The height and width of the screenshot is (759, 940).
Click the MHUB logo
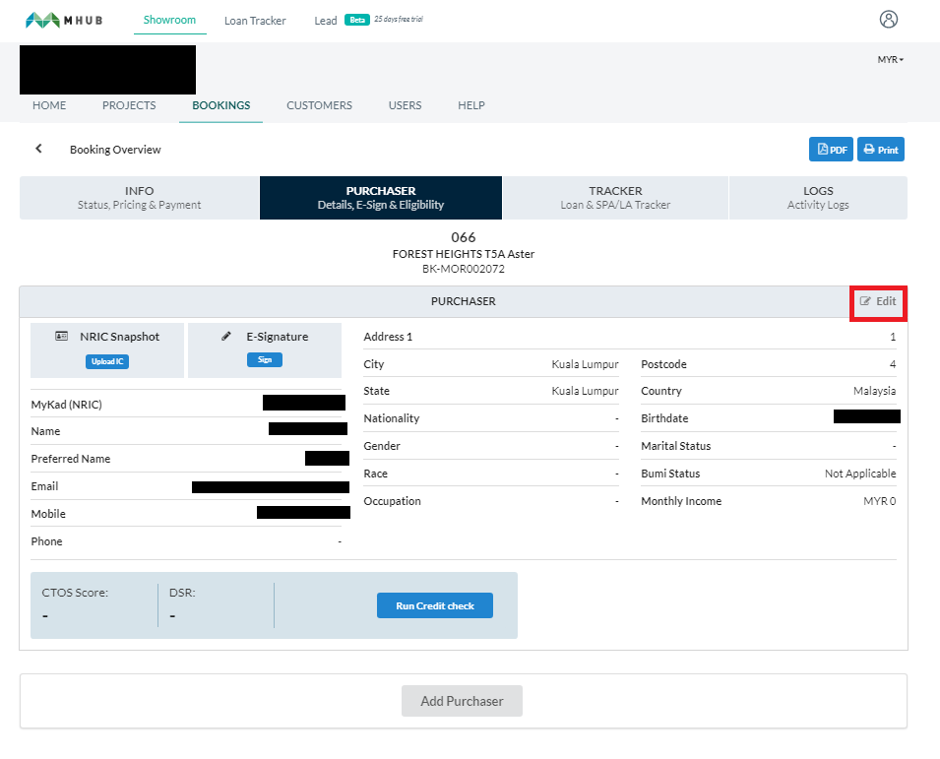point(64,21)
